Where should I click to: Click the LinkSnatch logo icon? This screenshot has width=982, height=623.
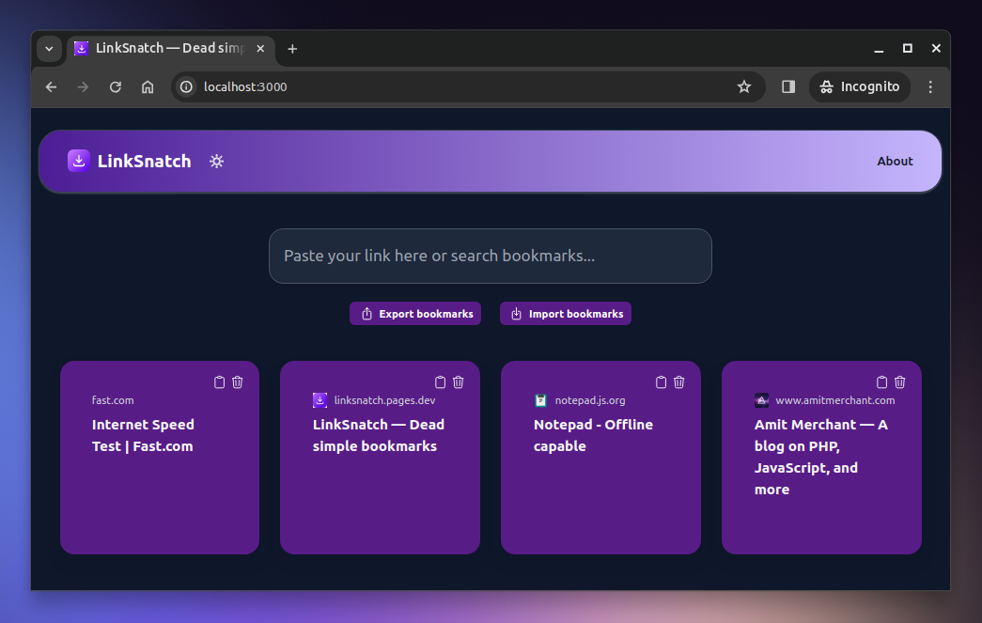tap(78, 161)
